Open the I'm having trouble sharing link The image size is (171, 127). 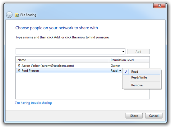[x=34, y=103]
